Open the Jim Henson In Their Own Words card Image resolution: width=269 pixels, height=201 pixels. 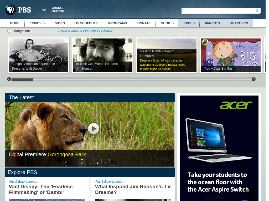pos(103,55)
